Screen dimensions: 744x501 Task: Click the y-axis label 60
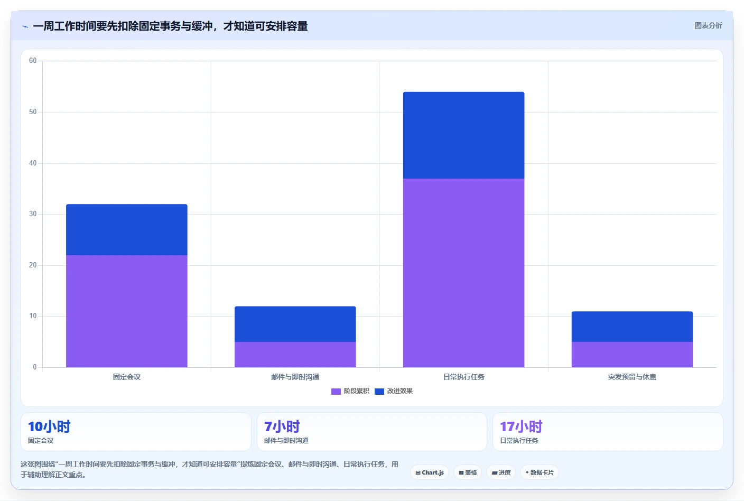[x=33, y=61]
